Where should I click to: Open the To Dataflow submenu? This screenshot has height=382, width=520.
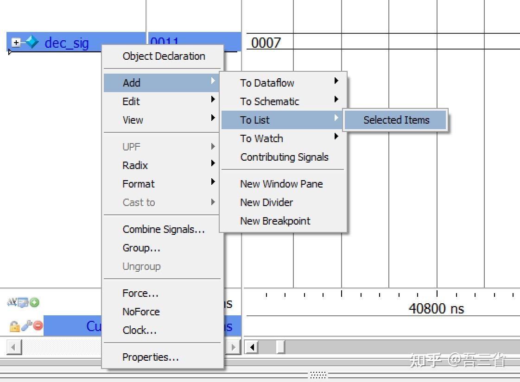(x=283, y=83)
